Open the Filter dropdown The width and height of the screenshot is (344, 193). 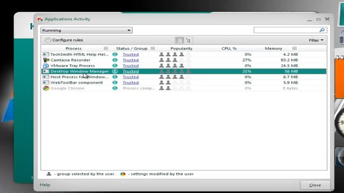pos(316,40)
